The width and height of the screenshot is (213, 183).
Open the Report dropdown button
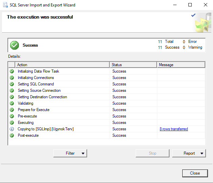tap(189, 153)
